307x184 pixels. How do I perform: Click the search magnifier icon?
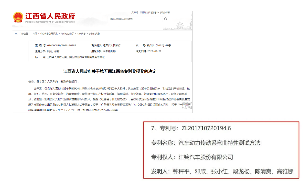pos(166,19)
